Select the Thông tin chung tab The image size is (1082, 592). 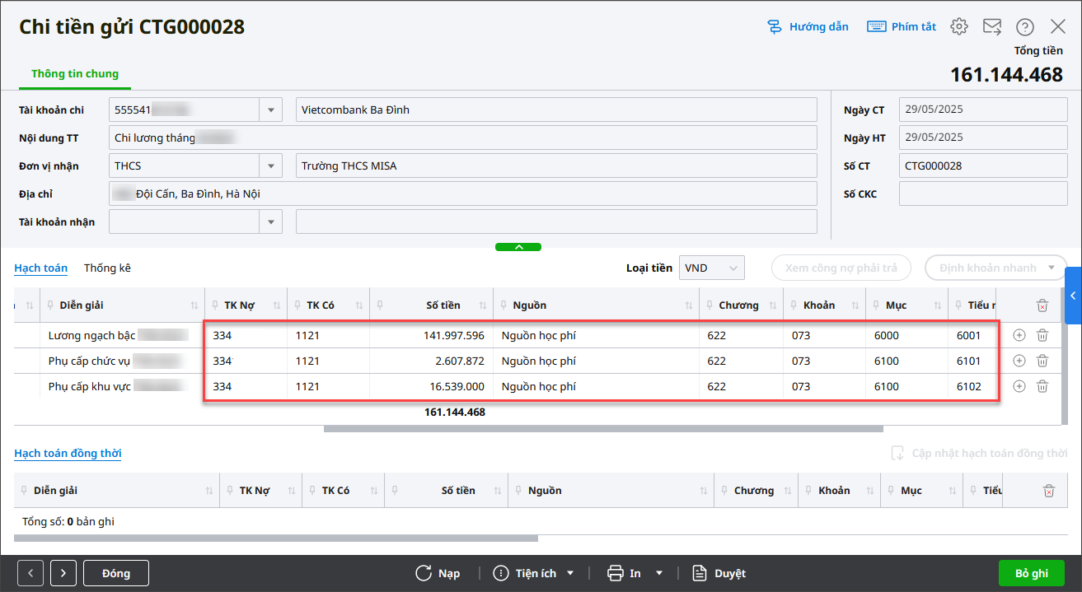(x=75, y=73)
